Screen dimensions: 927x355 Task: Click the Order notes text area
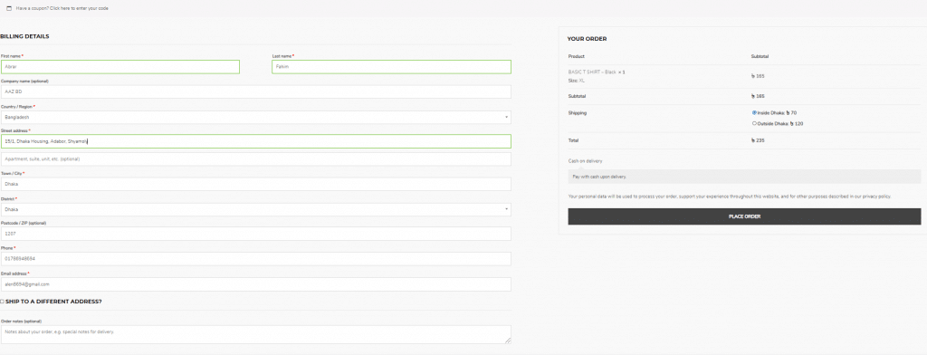(x=256, y=334)
